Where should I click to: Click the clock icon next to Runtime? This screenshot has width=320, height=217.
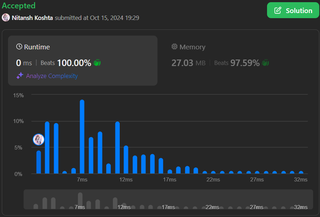(19, 47)
